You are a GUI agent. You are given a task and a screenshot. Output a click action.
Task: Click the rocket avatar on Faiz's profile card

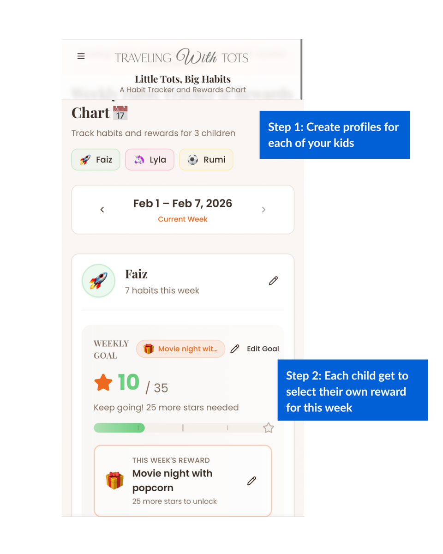(98, 280)
